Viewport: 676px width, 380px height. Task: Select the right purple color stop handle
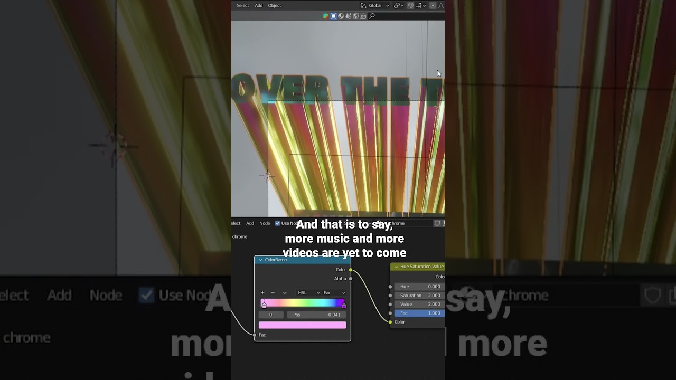[344, 305]
